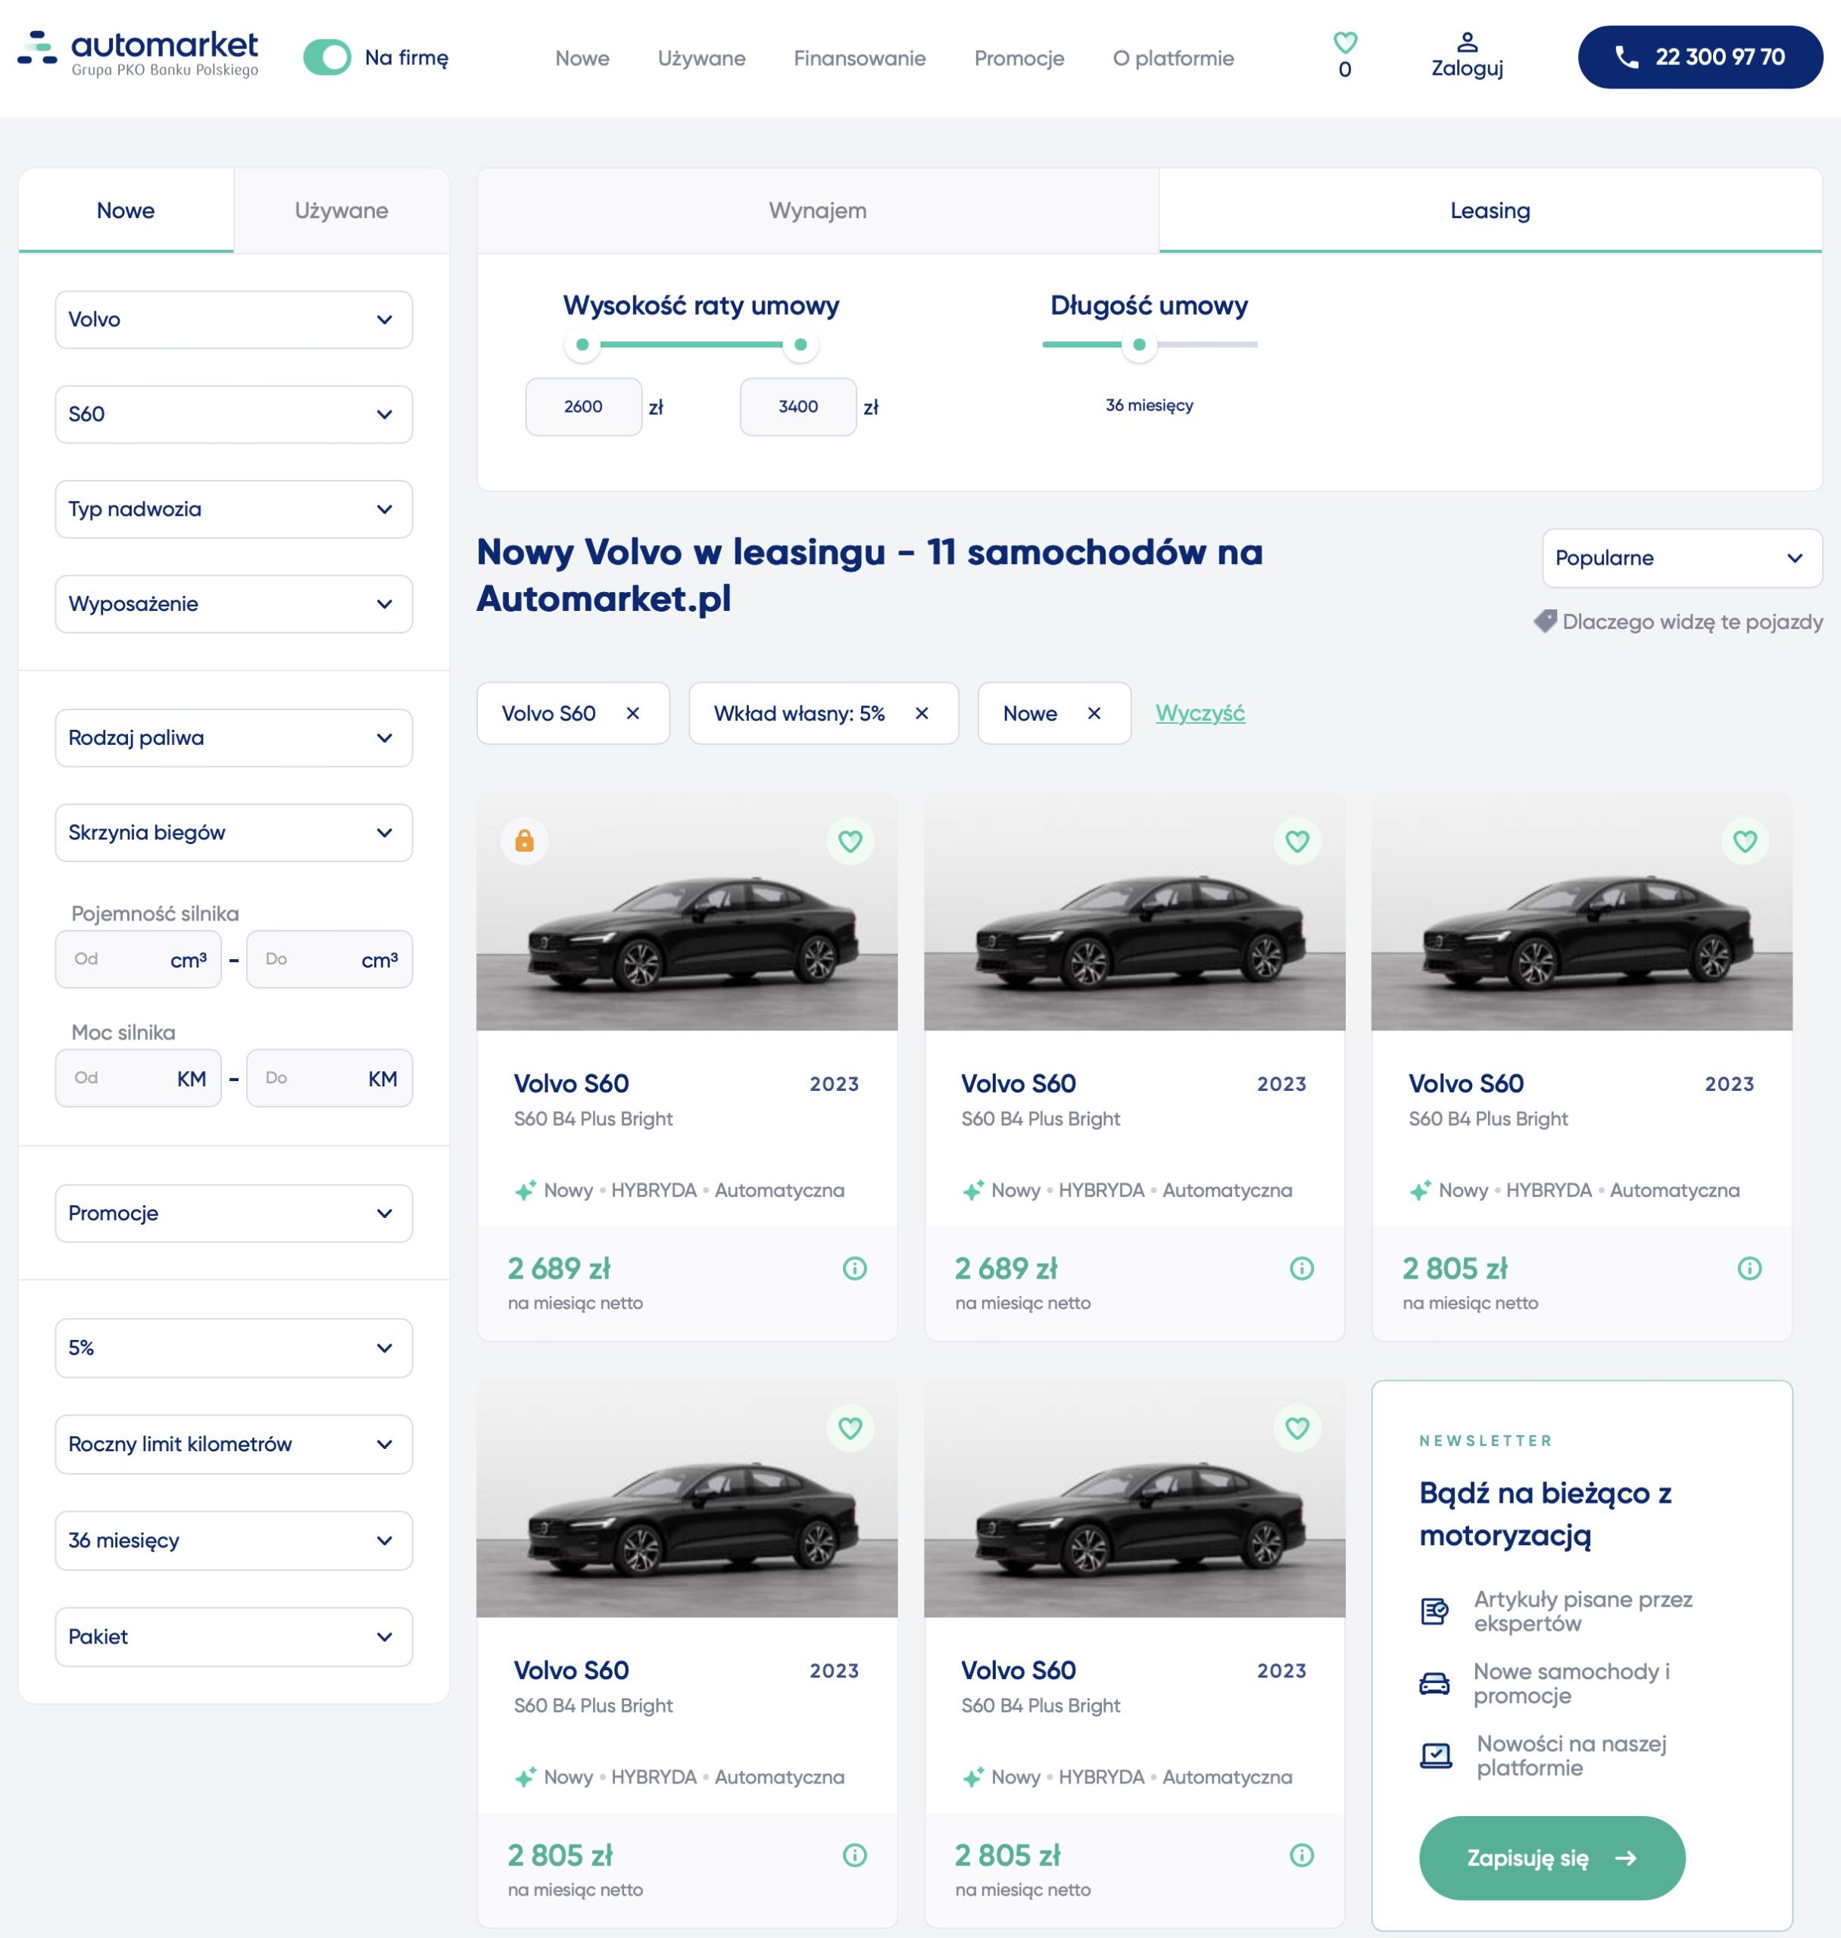Expand the Typ nadwozia dropdown
The height and width of the screenshot is (1938, 1841).
[233, 509]
